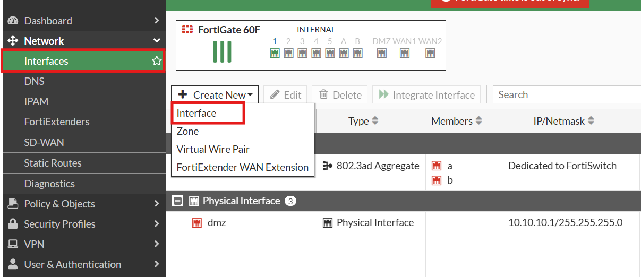Screen dimensions: 641x277
Task: Click the physical interface count badge 3
Action: coord(290,201)
